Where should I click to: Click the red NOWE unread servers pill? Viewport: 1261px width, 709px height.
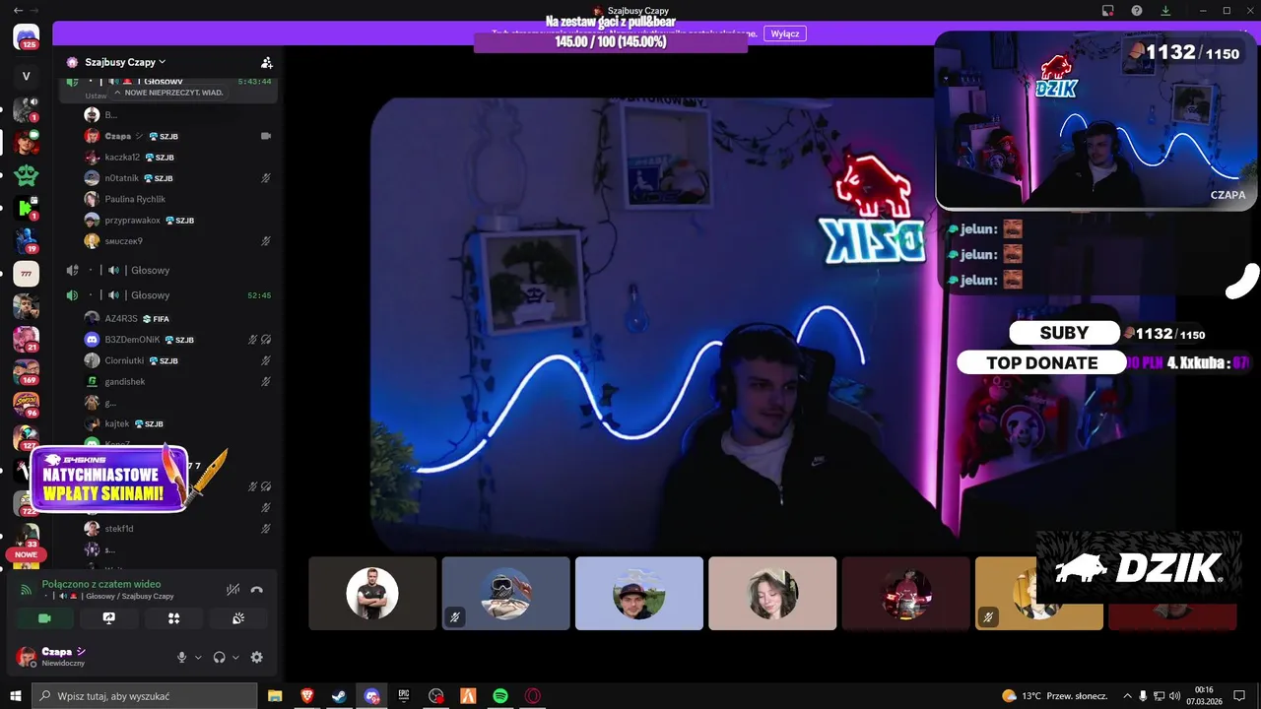(26, 554)
